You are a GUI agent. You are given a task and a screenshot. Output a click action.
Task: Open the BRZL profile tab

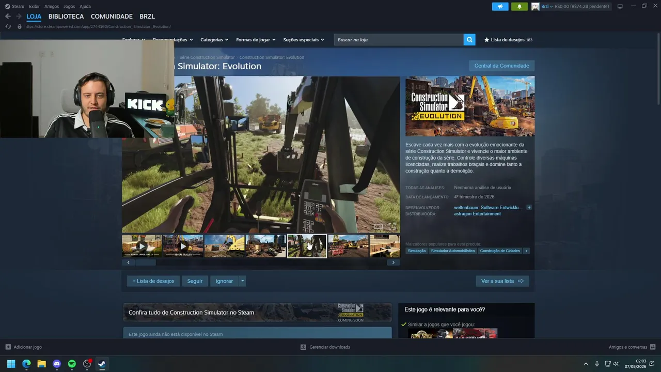click(x=147, y=17)
